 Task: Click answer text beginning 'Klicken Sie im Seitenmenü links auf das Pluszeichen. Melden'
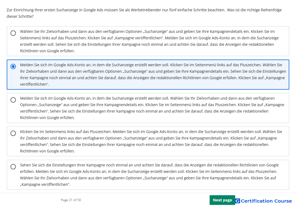pos(151,141)
